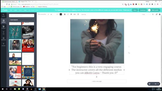Select the navy floral border layout thumbnail
The width and height of the screenshot is (162, 91).
click(28, 72)
